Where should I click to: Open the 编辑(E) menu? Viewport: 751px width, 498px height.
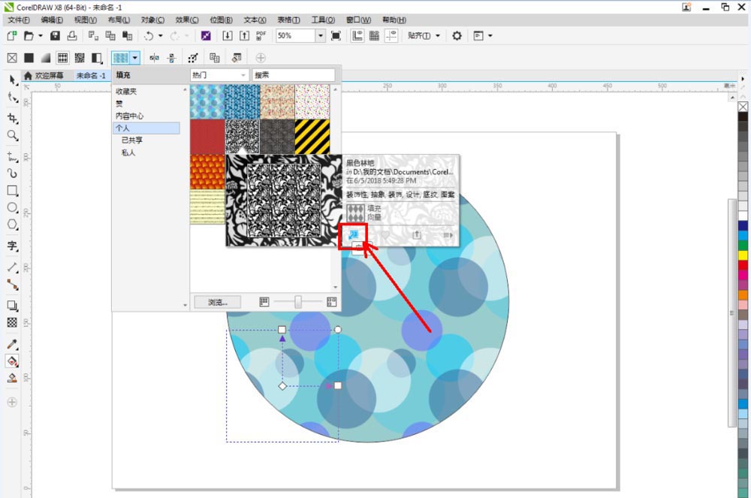[52, 20]
